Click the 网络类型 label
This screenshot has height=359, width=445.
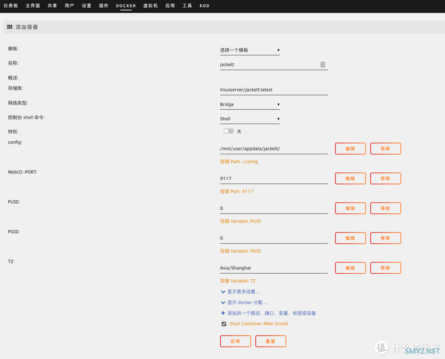click(18, 103)
